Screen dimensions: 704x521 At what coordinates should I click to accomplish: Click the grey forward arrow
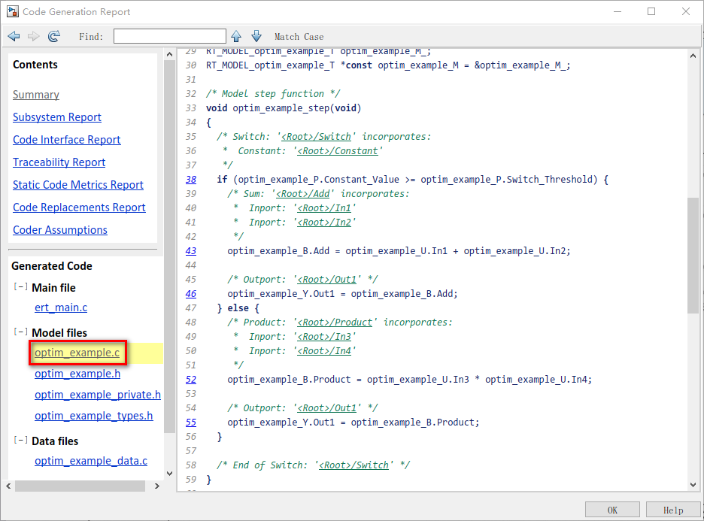pyautogui.click(x=34, y=36)
